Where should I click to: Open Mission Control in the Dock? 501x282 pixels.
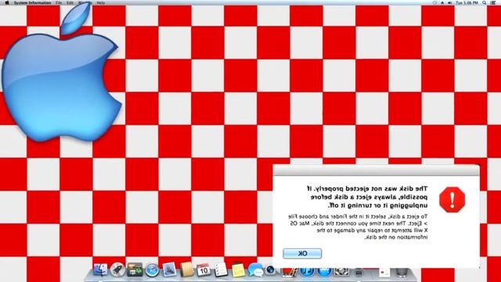point(135,270)
